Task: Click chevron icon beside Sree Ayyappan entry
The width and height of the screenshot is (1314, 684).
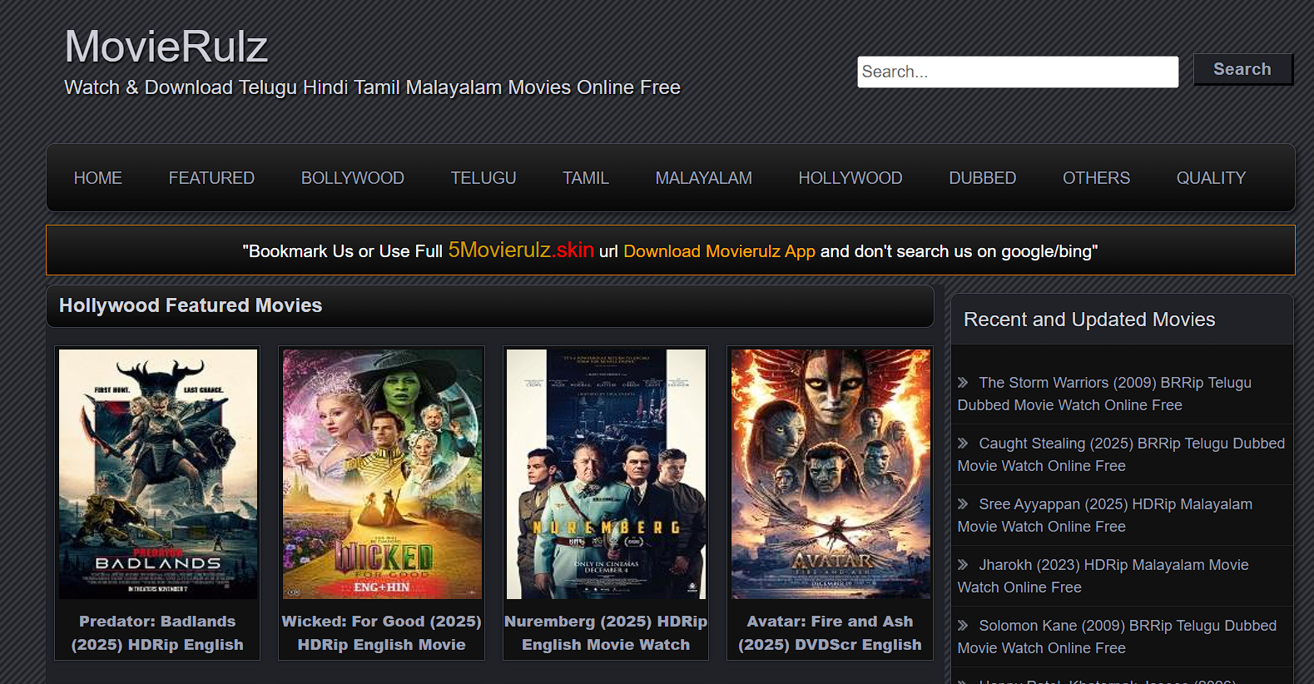Action: [x=963, y=504]
